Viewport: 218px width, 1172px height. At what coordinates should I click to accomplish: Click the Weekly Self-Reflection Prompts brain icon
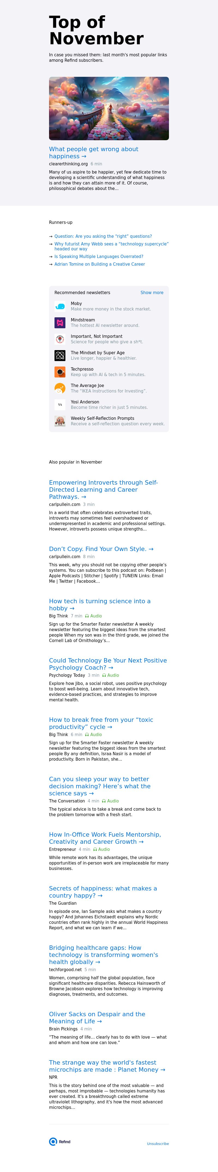60,421
